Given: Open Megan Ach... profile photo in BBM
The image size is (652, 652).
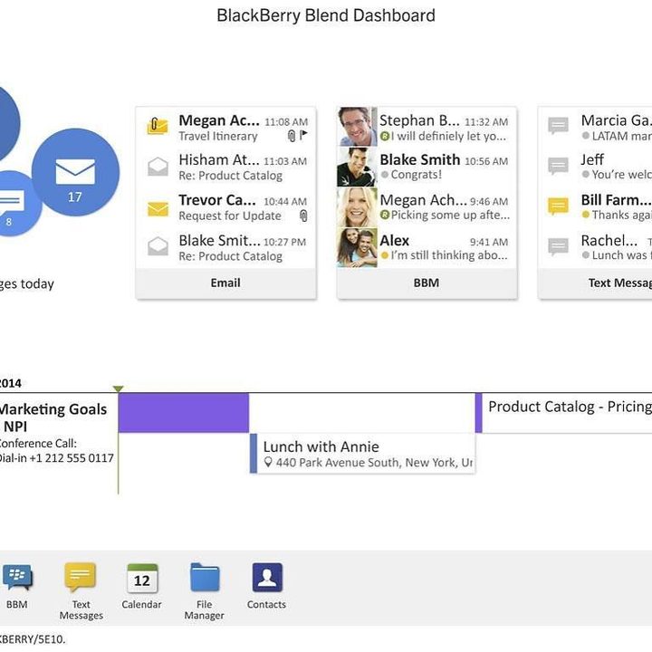Looking at the screenshot, I should (x=357, y=207).
